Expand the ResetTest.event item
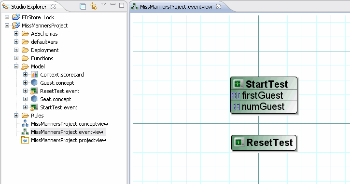The height and width of the screenshot is (184, 350). pos(25,91)
